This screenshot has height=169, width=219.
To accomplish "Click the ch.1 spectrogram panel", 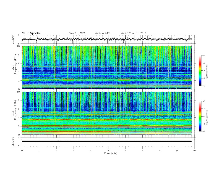I will (x=107, y=67).
